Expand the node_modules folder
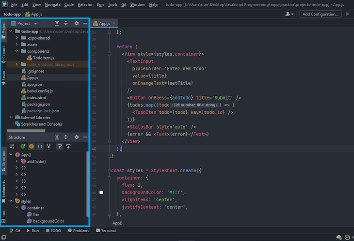The height and width of the screenshot is (241, 354). [17, 64]
